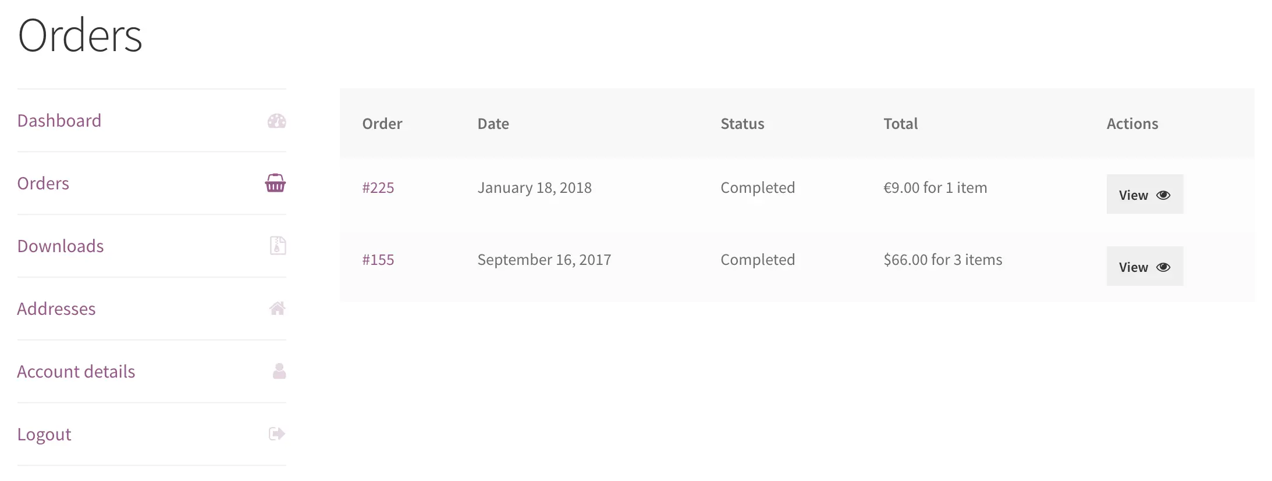Open order #225 link
The image size is (1272, 481).
tap(378, 188)
